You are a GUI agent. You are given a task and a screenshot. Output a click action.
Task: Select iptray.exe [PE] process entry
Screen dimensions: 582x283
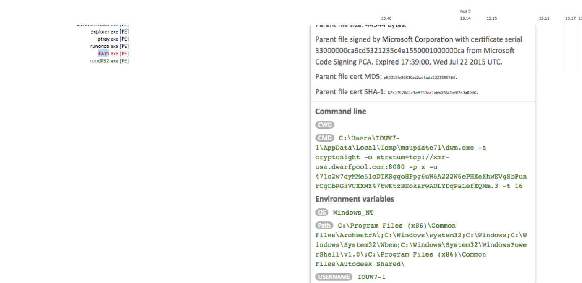[x=112, y=39]
